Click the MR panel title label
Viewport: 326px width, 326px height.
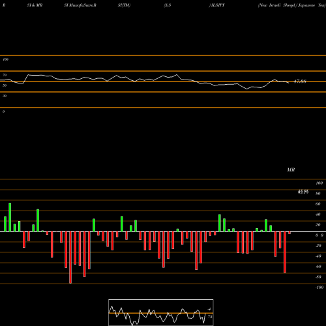click(x=291, y=170)
